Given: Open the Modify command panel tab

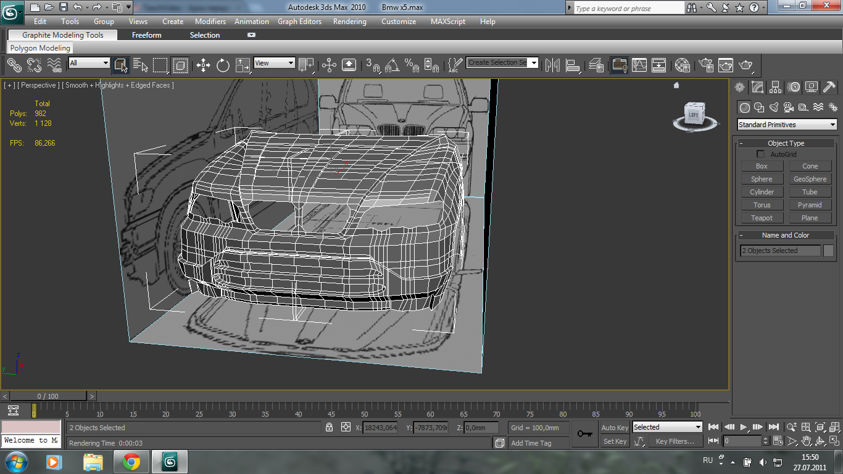Looking at the screenshot, I should pos(757,87).
